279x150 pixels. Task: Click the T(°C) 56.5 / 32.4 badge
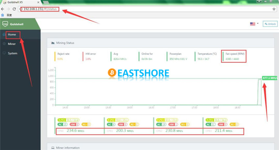[68, 120]
